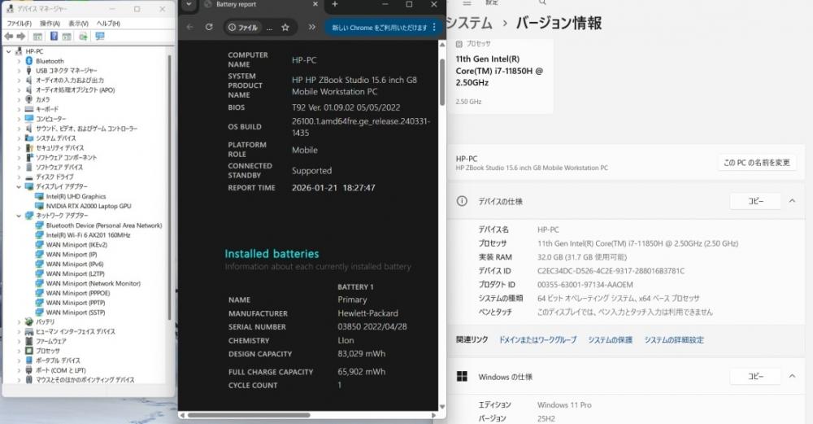
Task: Copy Windows specifications with コピー button
Action: click(755, 376)
